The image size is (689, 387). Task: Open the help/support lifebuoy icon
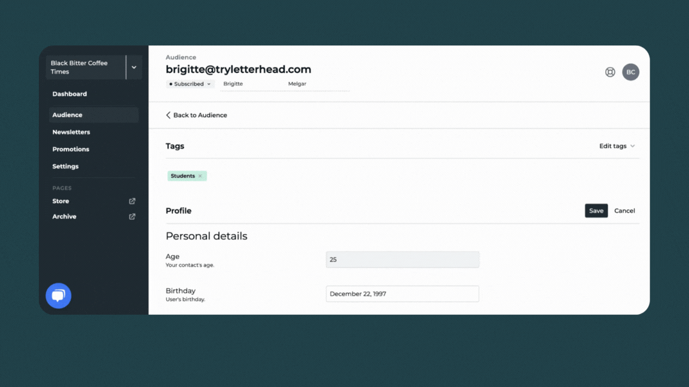pos(609,72)
